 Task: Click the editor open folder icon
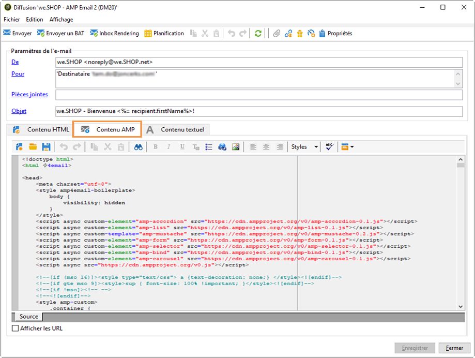[33, 147]
